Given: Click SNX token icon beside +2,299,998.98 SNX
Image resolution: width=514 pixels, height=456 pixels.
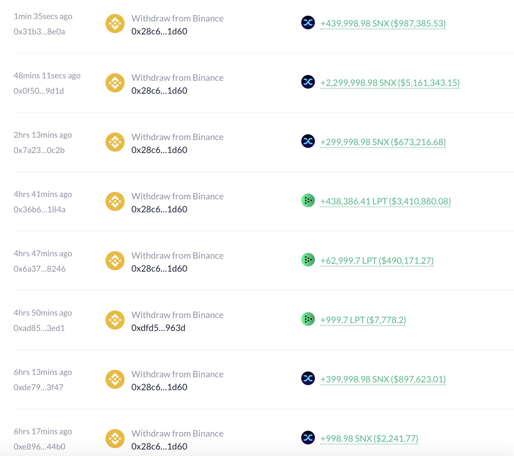Looking at the screenshot, I should [308, 82].
